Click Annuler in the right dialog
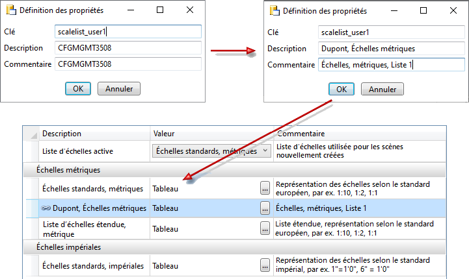 point(382,89)
